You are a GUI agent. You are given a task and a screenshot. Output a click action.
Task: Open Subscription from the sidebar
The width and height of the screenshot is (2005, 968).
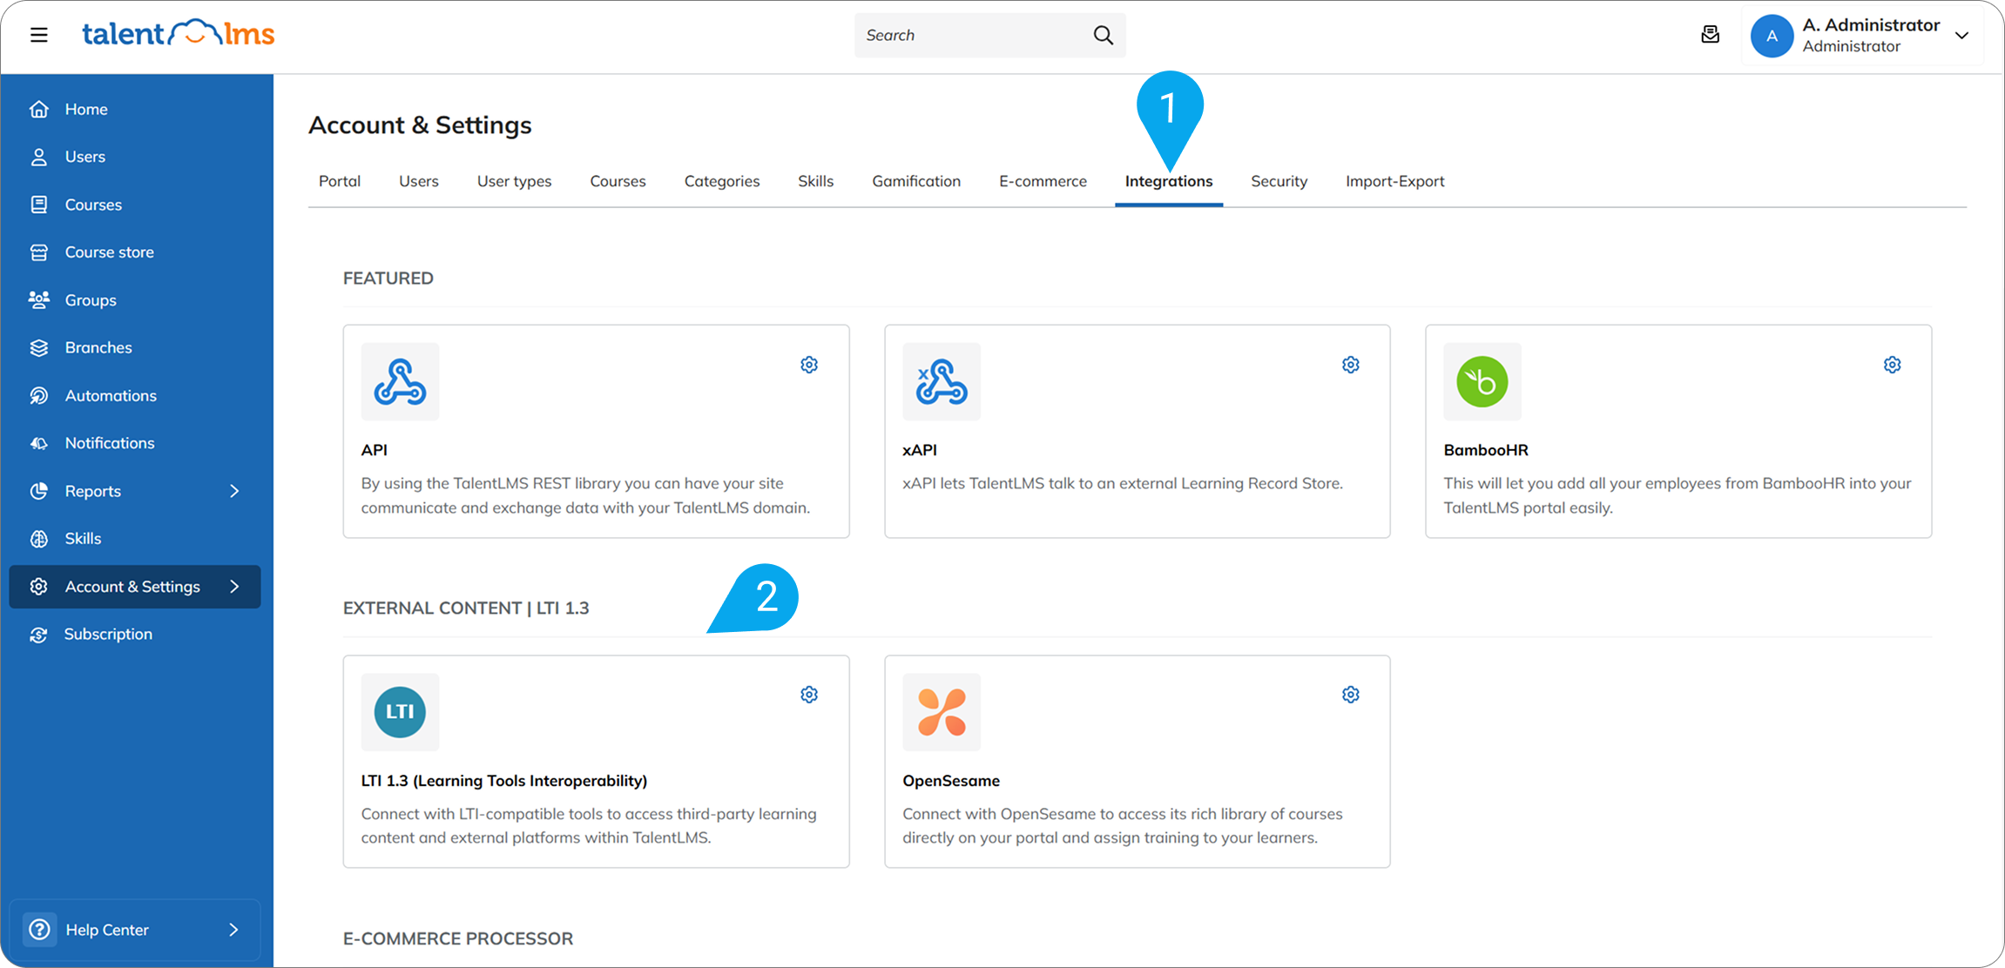(x=108, y=634)
